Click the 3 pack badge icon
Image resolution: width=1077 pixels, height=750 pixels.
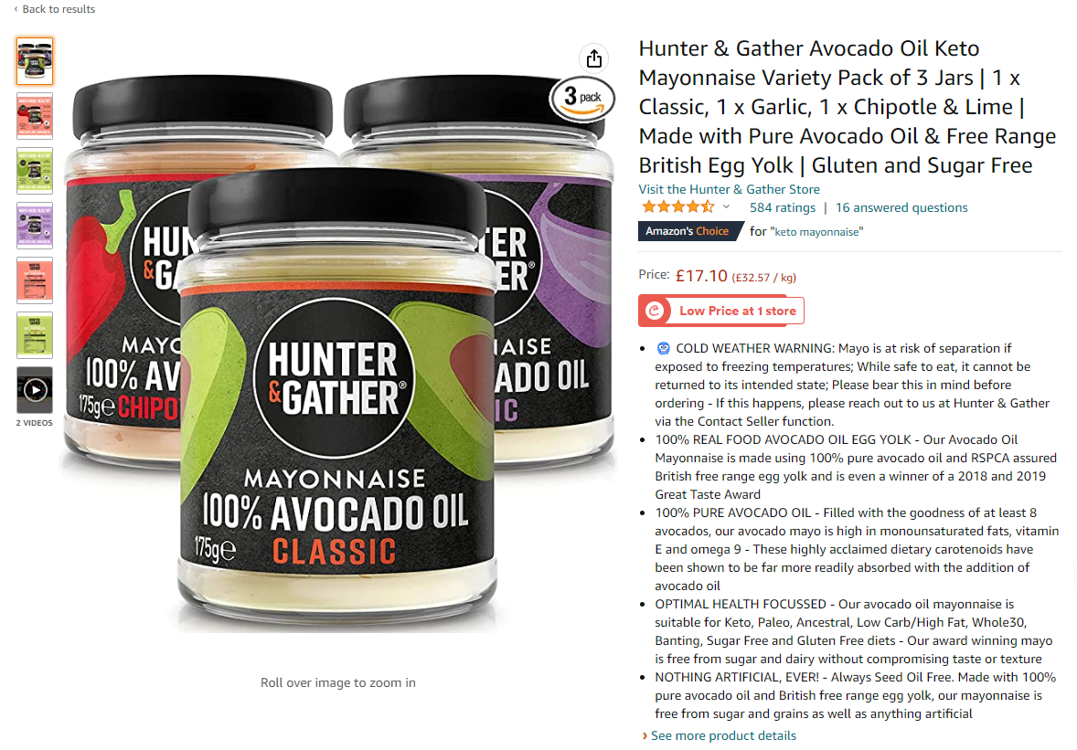tap(581, 98)
